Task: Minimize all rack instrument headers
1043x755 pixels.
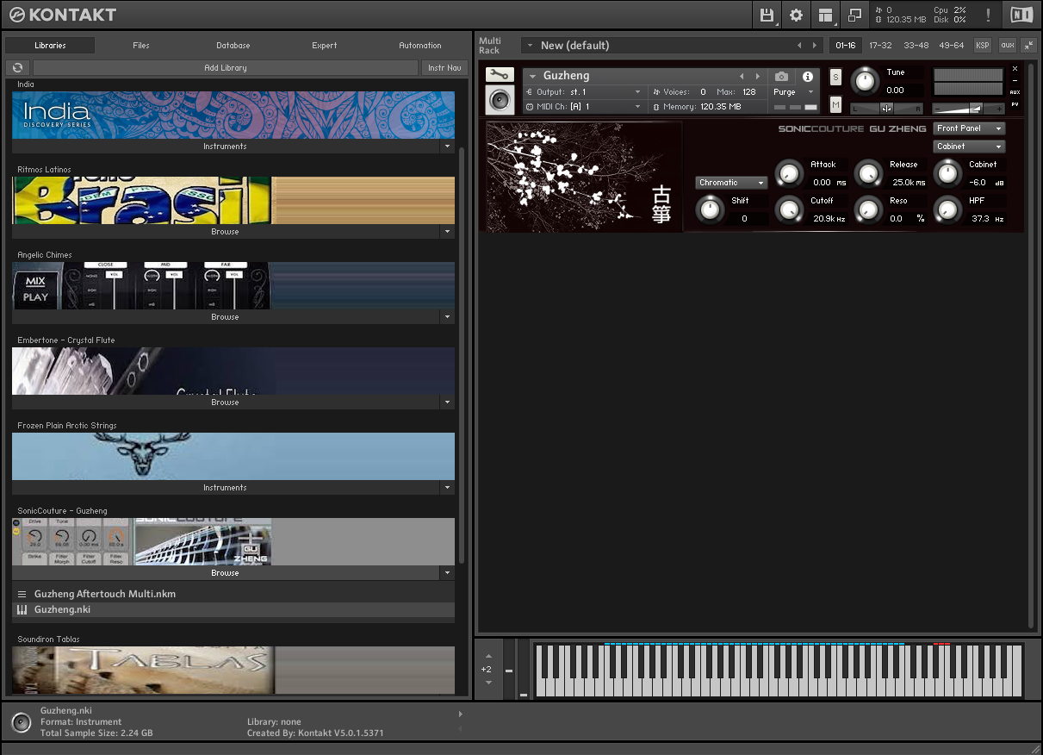Action: pos(1028,45)
